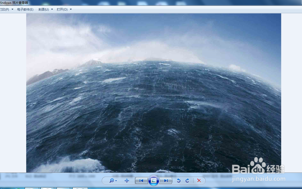
Task: Go to the next photo
Action: pyautogui.click(x=165, y=181)
